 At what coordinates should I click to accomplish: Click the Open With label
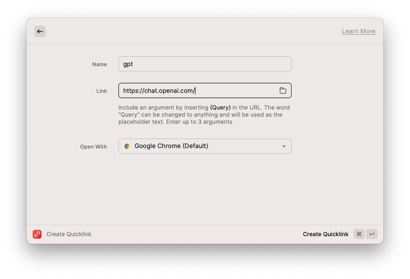point(93,147)
